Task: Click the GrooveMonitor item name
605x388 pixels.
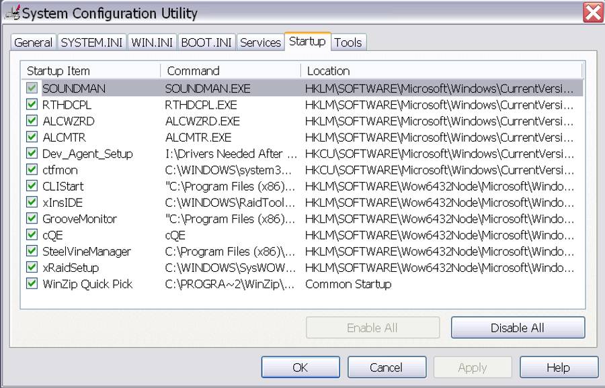Action: [79, 218]
